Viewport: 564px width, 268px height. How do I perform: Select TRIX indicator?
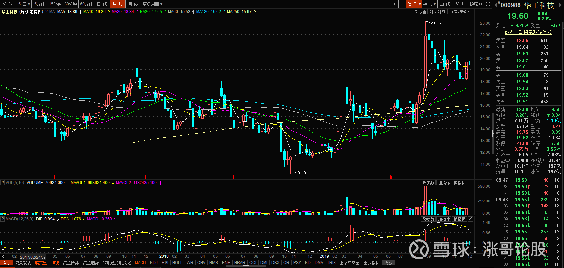pyautogui.click(x=331, y=263)
